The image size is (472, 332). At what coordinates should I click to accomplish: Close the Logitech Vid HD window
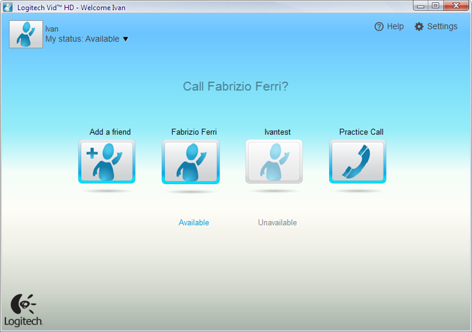coord(456,6)
